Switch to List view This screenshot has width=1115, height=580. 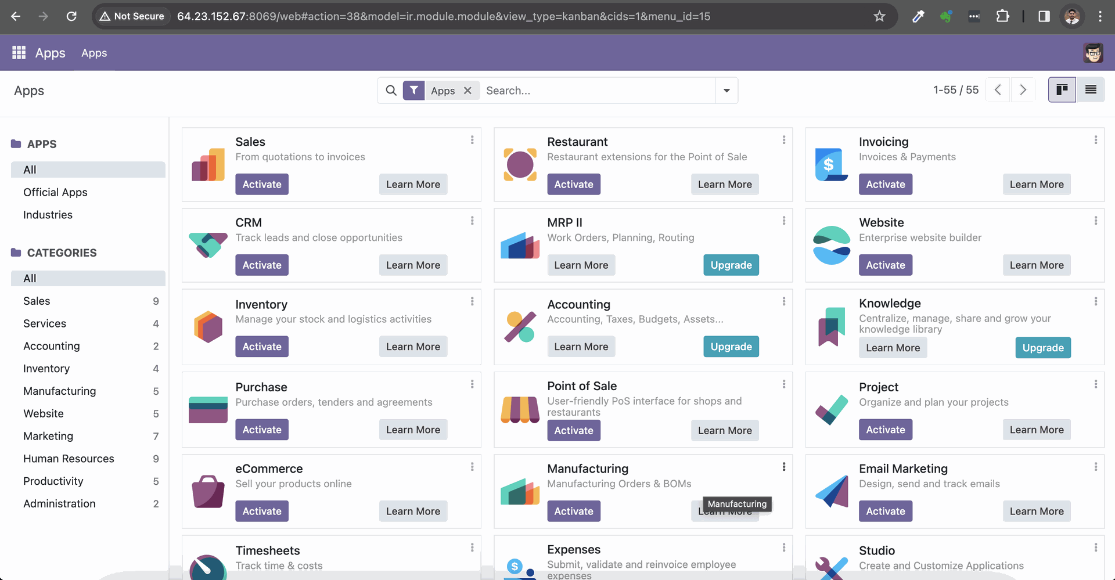tap(1091, 90)
